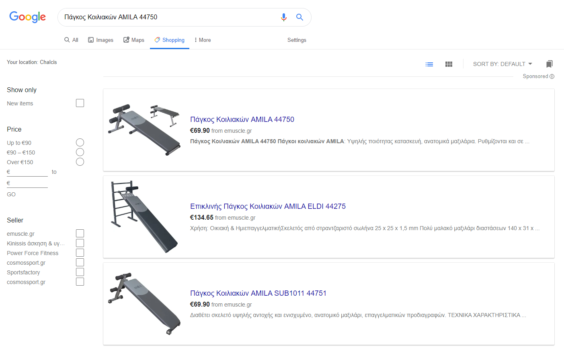Open Επικλινής Πάγκος Κοιλιακών AMILA ELDI 44275 link

pyautogui.click(x=268, y=206)
